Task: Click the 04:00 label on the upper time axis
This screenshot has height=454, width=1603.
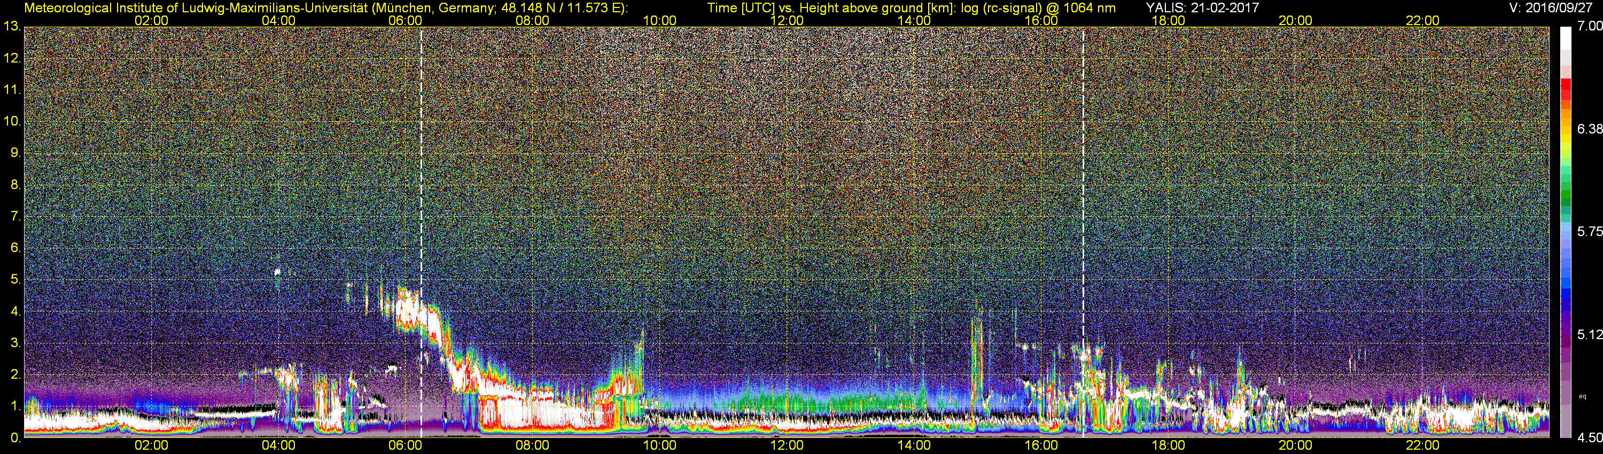Action: click(278, 20)
